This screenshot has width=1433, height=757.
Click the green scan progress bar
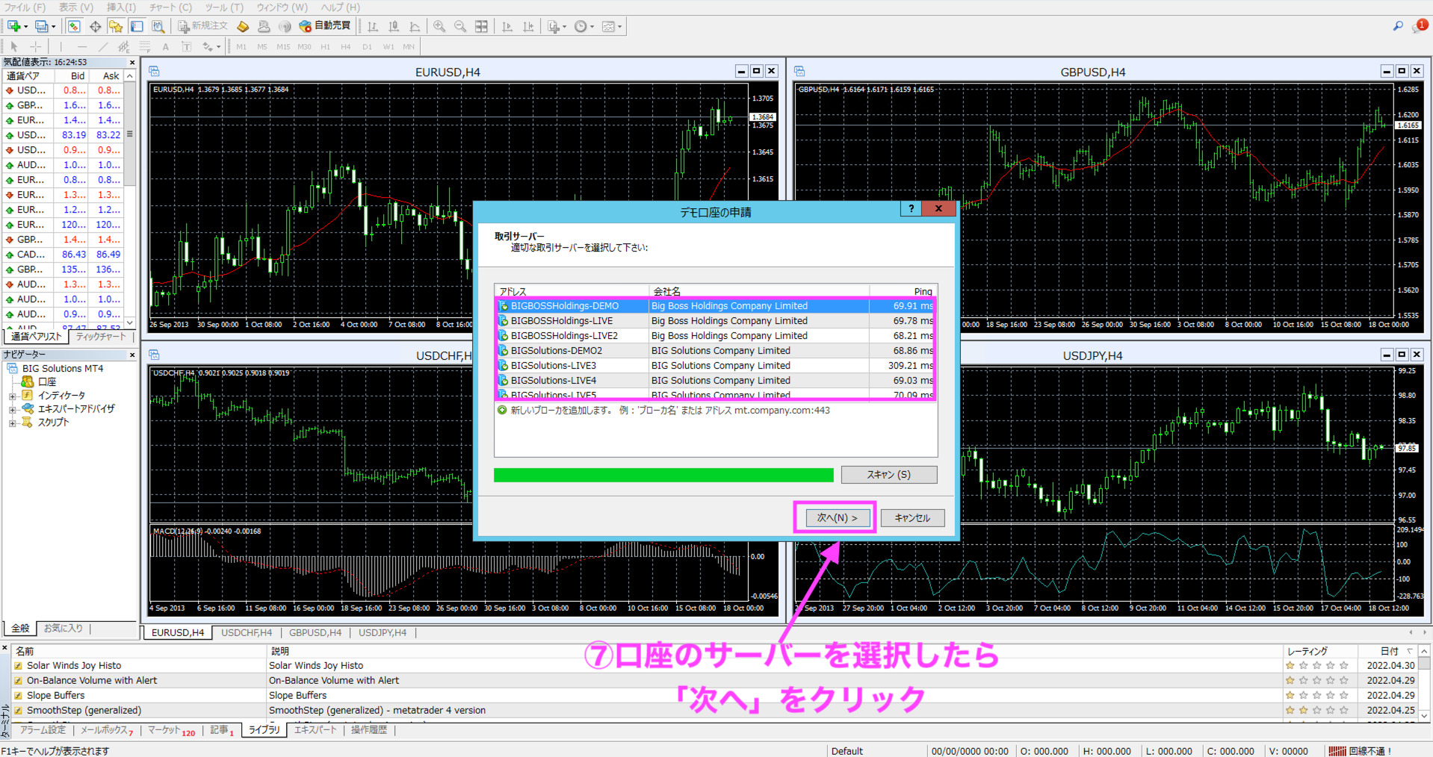point(663,476)
